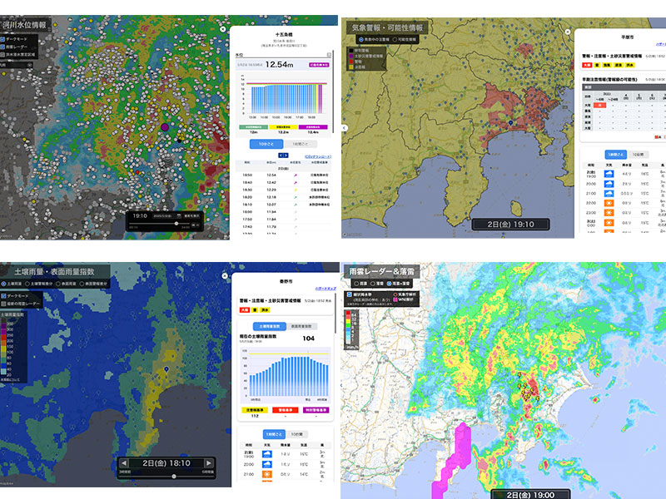The image size is (666, 499).
Task: Click the blue pager arrows above water level table
Action: point(282,155)
